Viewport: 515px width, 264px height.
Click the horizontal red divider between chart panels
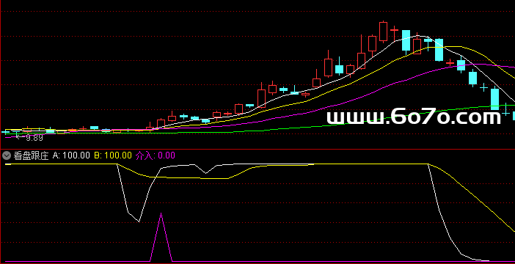click(257, 149)
